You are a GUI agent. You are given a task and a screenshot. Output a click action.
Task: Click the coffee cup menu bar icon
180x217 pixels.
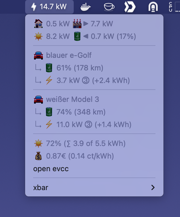109,7
